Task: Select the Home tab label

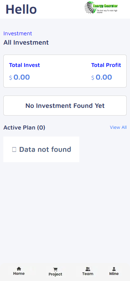Action: [19, 273]
